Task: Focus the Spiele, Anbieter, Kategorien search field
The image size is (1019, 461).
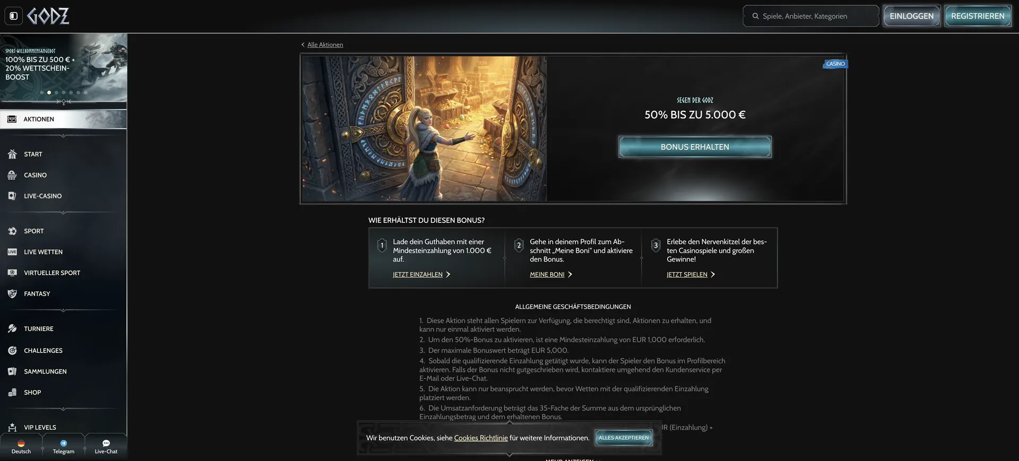Action: tap(811, 16)
